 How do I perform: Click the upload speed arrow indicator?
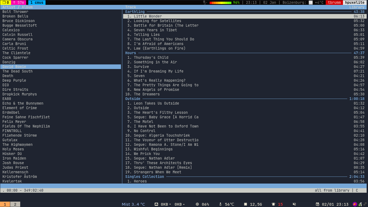(x=184, y=204)
